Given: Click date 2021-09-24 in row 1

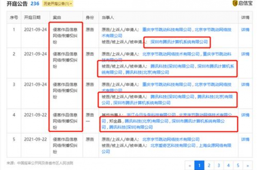Looking at the screenshot, I should click(35, 30).
